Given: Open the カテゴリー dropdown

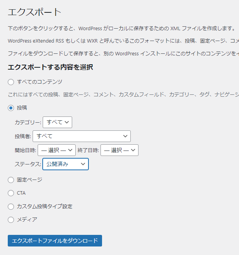Looking at the screenshot, I should click(x=57, y=122).
